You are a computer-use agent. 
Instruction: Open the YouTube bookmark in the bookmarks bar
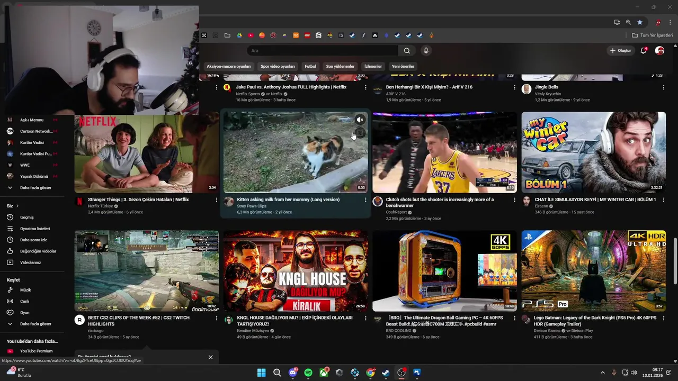pyautogui.click(x=250, y=35)
